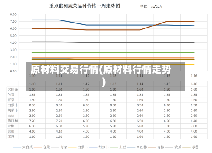The image size is (212, 153).
Task: Click 青菜 price 1.80 under 1-11
Action: tap(59, 100)
